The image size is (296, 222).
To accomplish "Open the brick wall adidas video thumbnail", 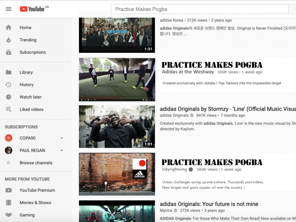I will 117,174.
